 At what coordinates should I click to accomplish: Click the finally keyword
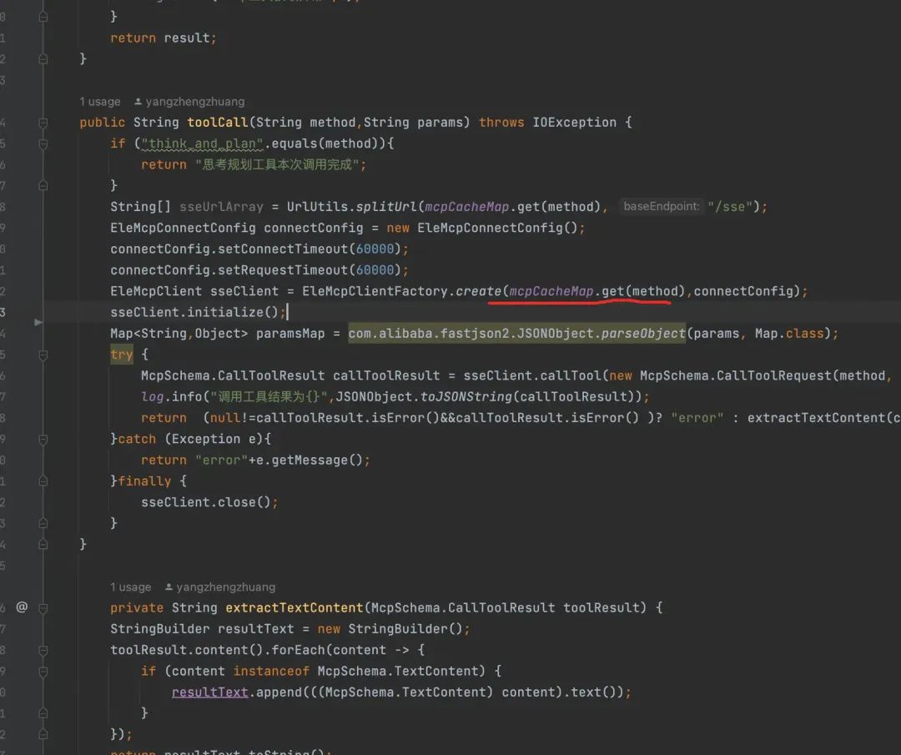tap(145, 481)
